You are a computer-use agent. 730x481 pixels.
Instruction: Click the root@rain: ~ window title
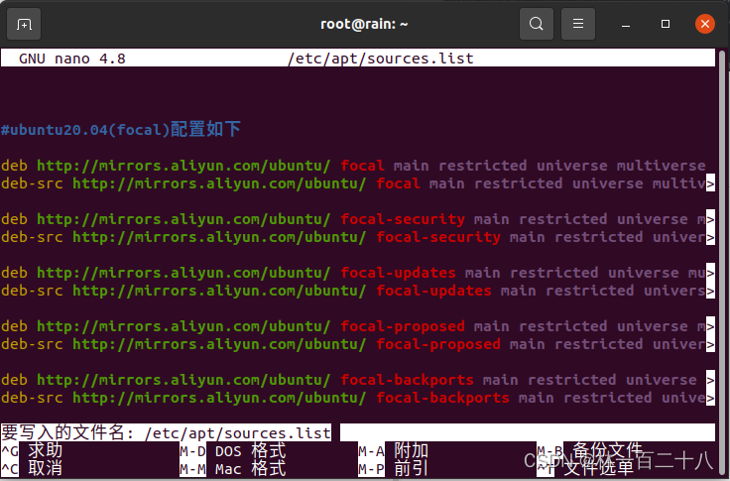(364, 24)
